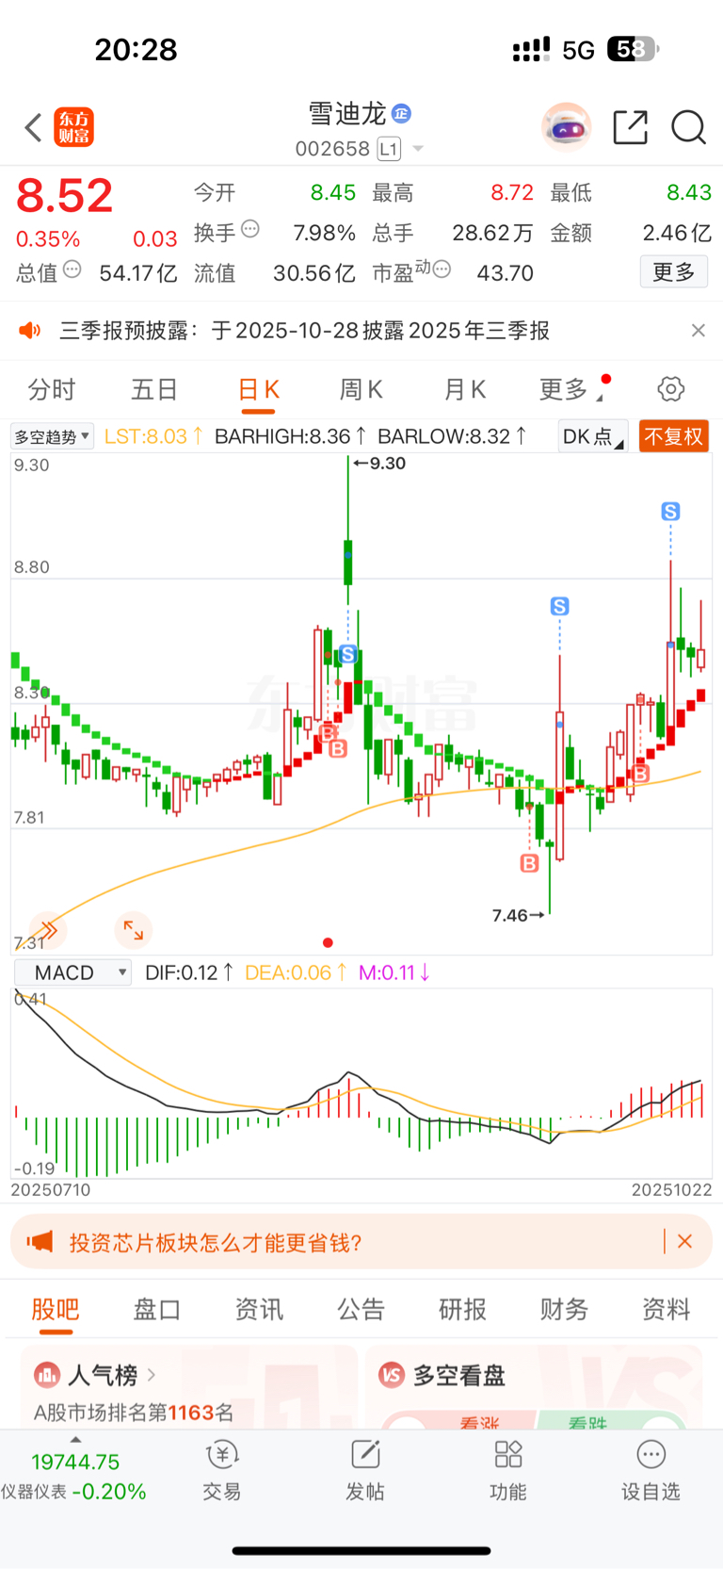Screen dimensions: 723x1569
Task: Tap the blue 企 verified badge
Action: coord(401,114)
